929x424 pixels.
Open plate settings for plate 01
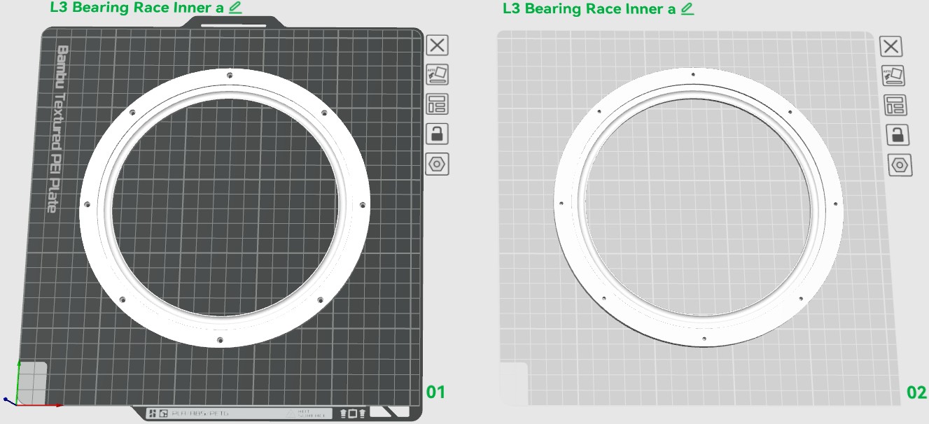pyautogui.click(x=438, y=164)
